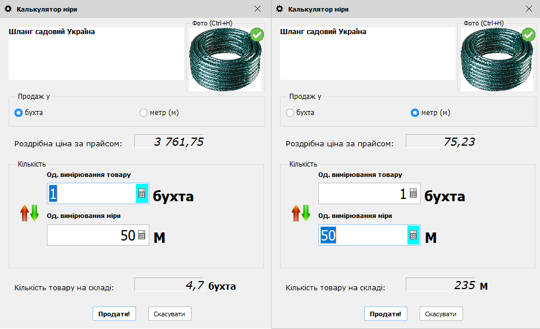This screenshot has width=540, height=329.
Task: Cancel the left dialog with Скасувати
Action: (170, 314)
